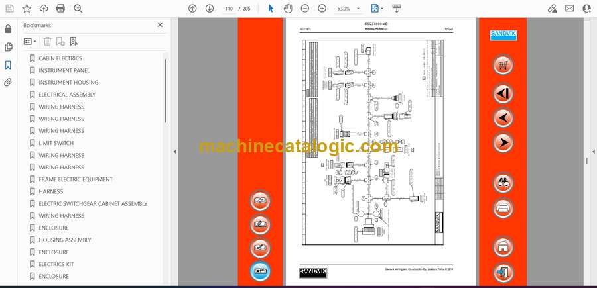The image size is (597, 288).
Task: Delete selected bookmark trash icon
Action: pyautogui.click(x=47, y=42)
